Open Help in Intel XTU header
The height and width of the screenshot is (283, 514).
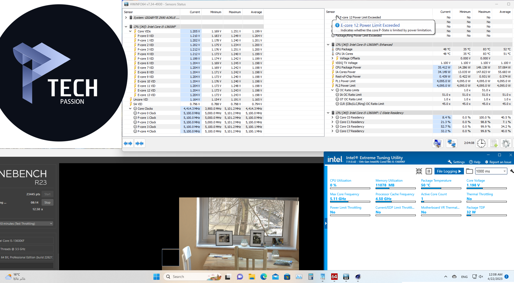(475, 162)
